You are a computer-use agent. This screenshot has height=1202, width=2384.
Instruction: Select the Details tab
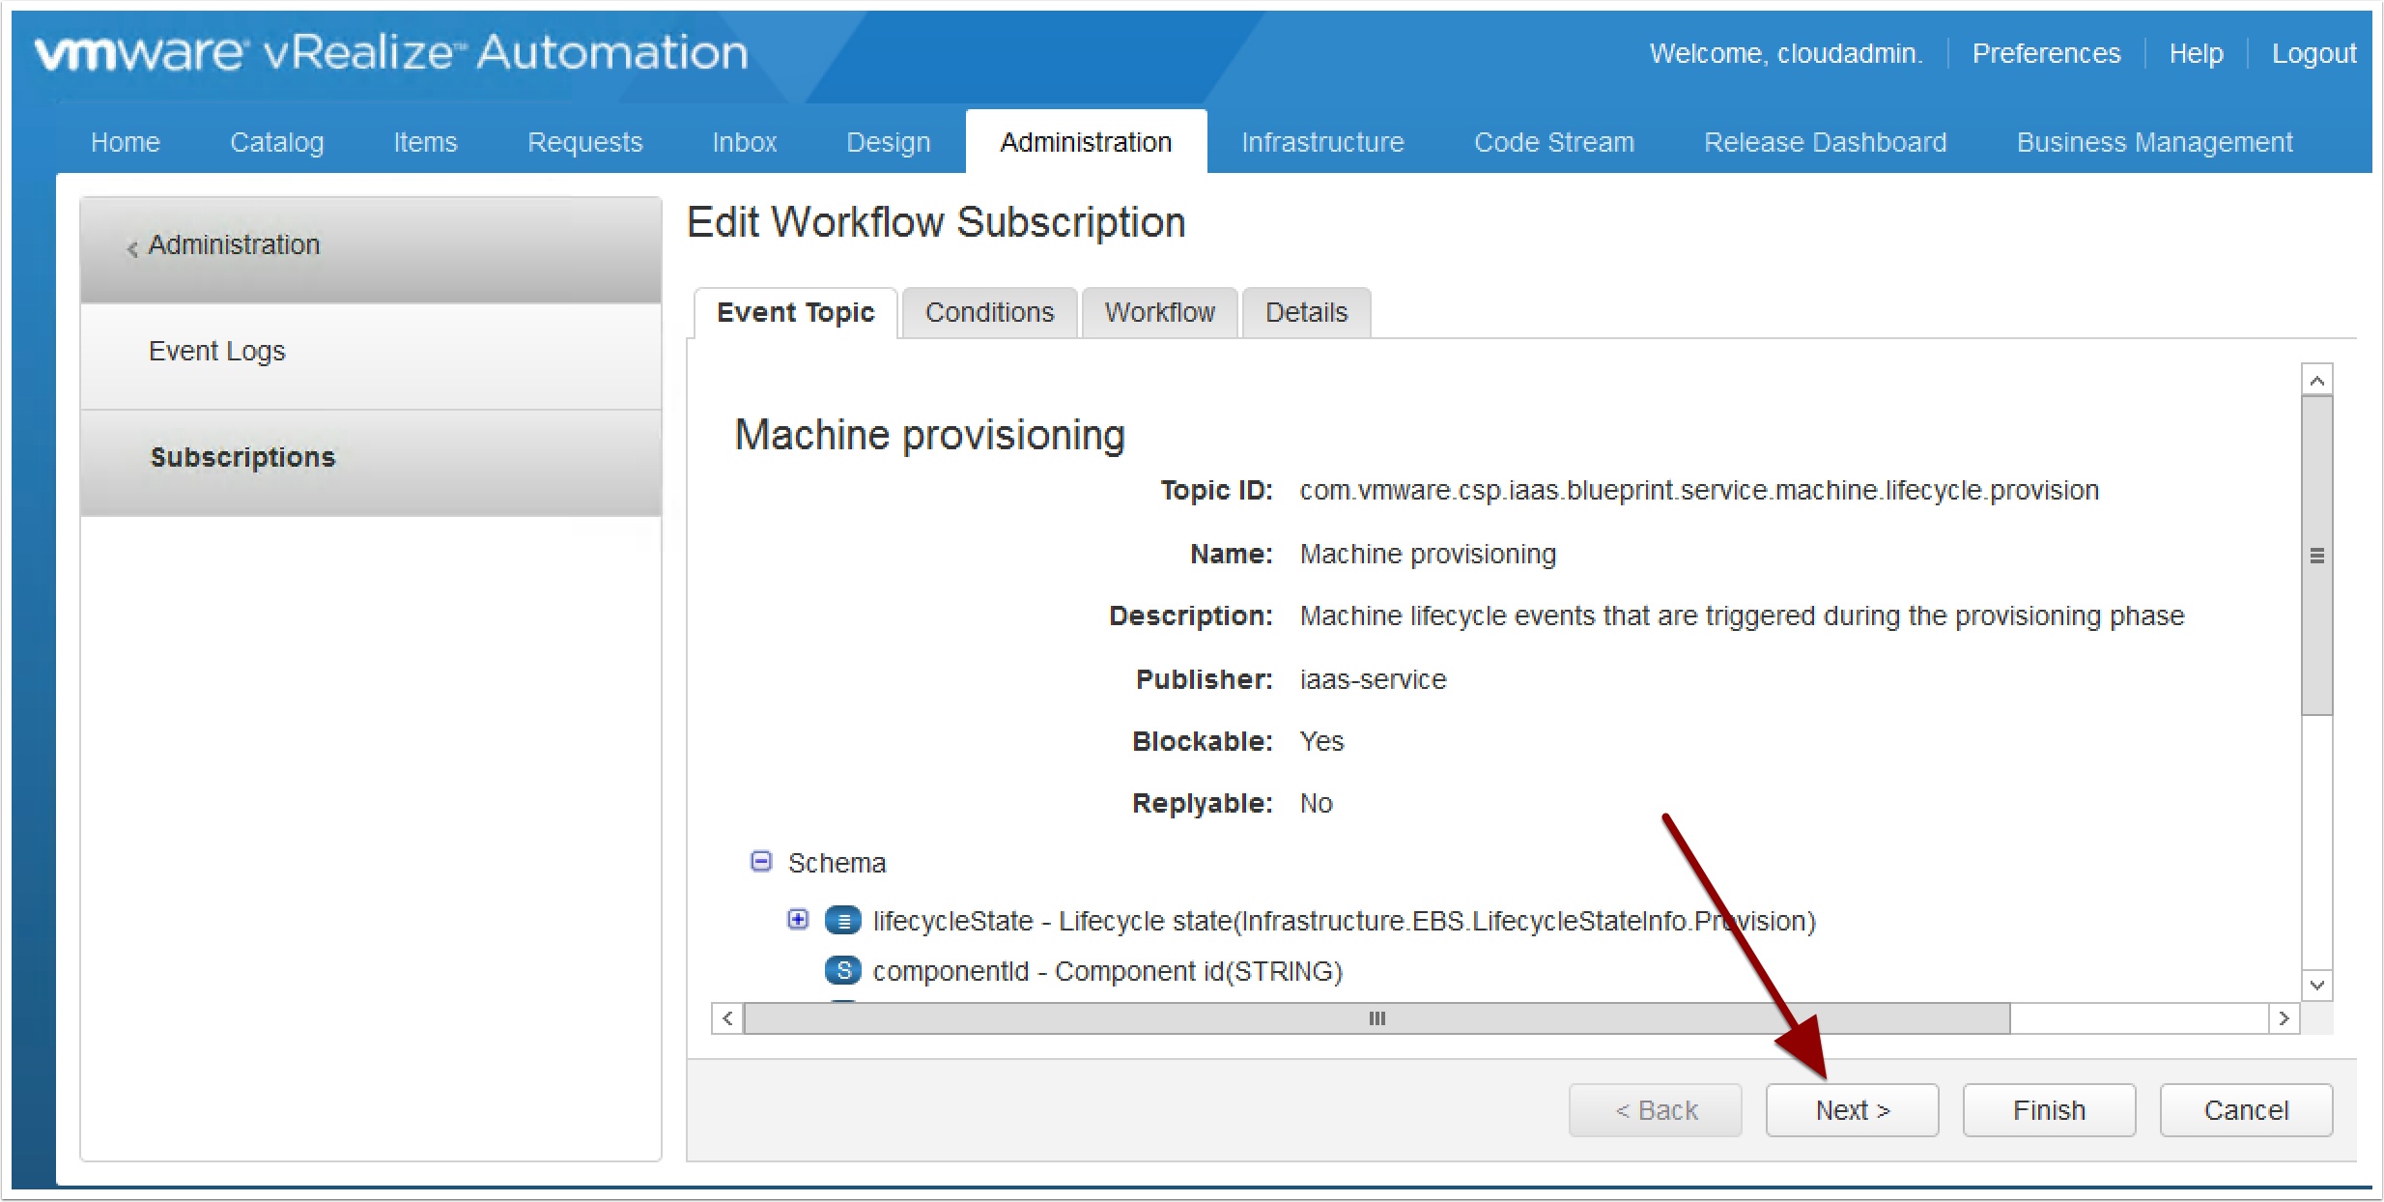pos(1306,312)
